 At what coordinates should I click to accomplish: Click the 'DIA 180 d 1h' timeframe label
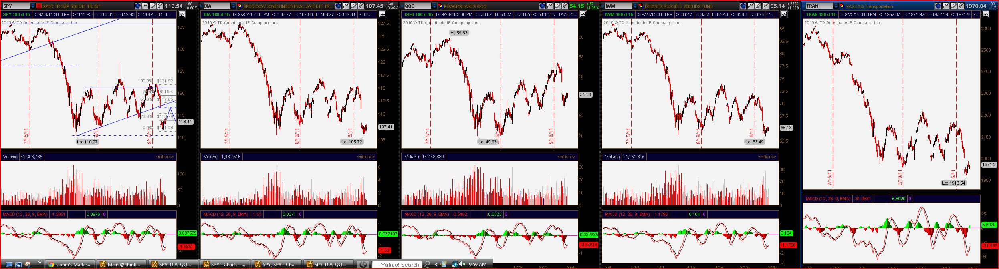(x=217, y=14)
